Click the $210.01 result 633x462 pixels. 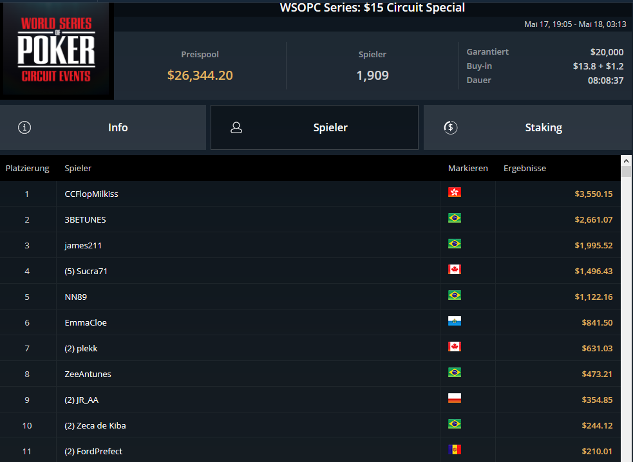597,451
